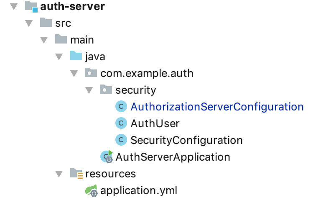The width and height of the screenshot is (331, 200).
Task: Click the AuthServerApplication Spring Boot run icon
Action: pos(107,156)
